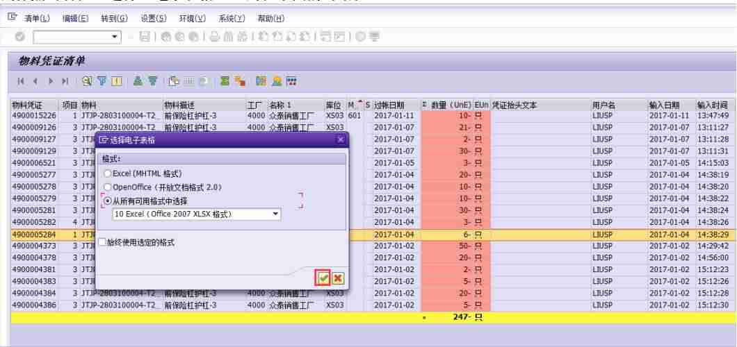
Task: Open the 转到(G) menu
Action: click(x=114, y=18)
